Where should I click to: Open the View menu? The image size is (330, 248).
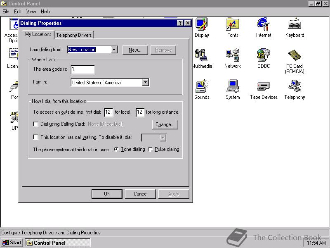point(31,12)
